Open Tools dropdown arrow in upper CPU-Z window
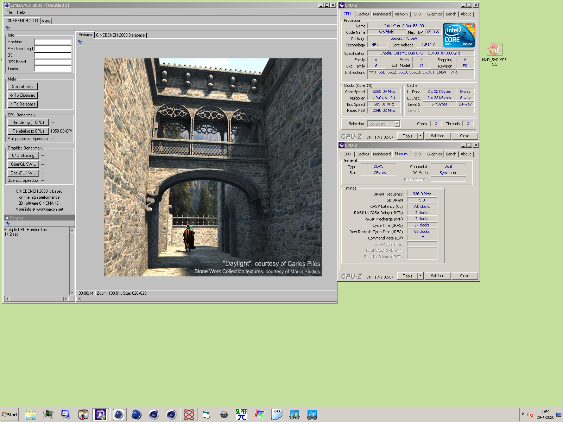 (420, 136)
